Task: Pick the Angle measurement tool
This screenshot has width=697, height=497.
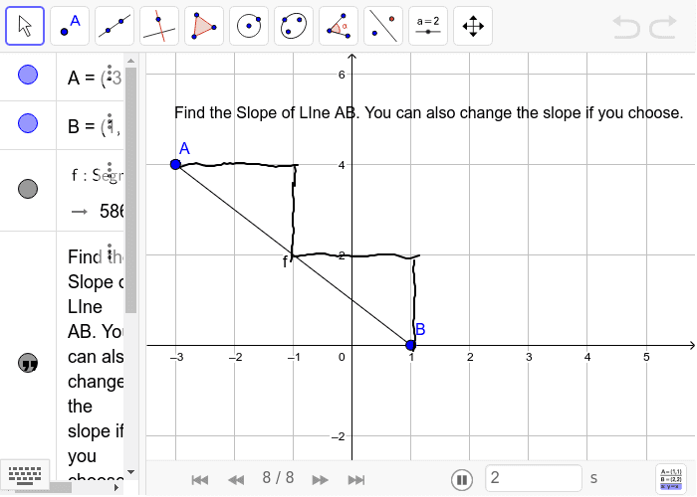Action: click(339, 26)
